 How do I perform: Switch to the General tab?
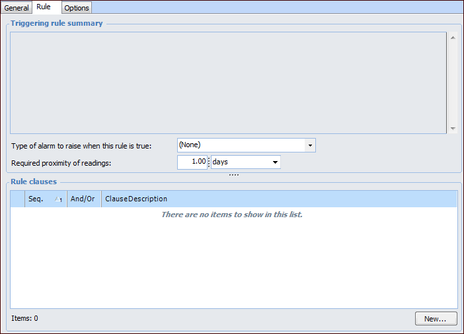coord(17,8)
